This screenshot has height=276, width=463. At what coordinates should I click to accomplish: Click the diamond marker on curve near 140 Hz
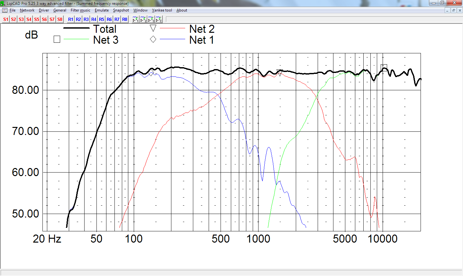click(151, 73)
